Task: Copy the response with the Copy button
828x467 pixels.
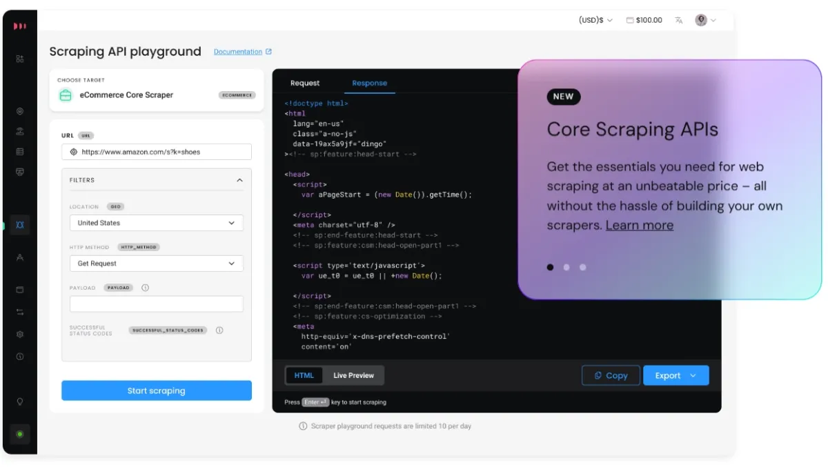Action: click(x=611, y=375)
